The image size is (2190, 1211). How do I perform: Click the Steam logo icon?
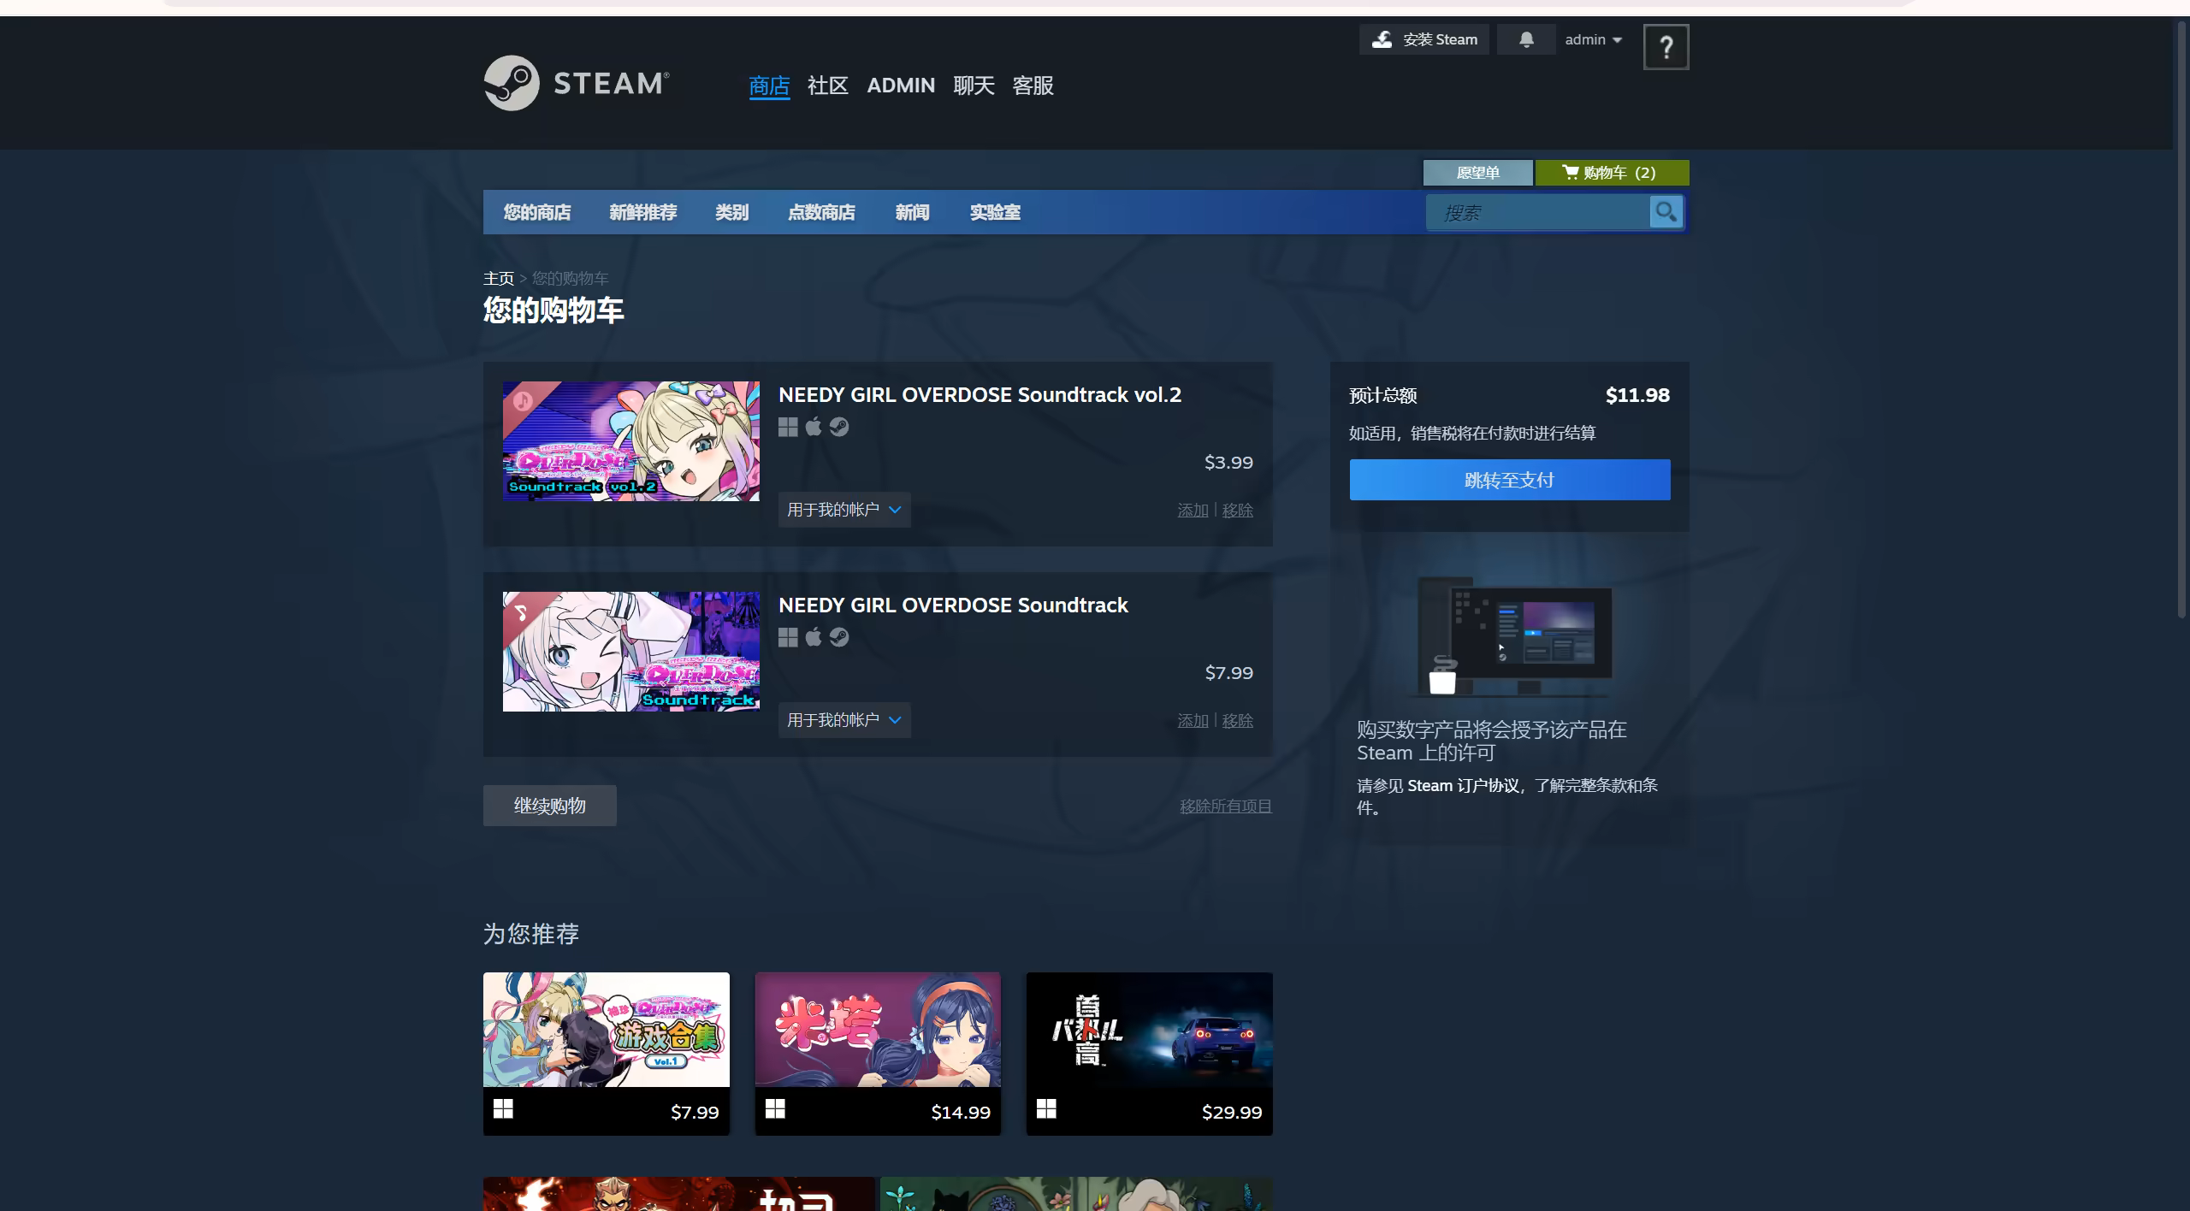[512, 83]
